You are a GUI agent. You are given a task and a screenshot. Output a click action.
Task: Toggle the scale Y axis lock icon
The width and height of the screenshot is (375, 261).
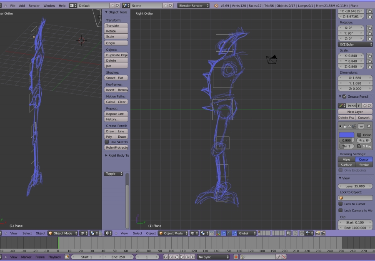pos(370,61)
